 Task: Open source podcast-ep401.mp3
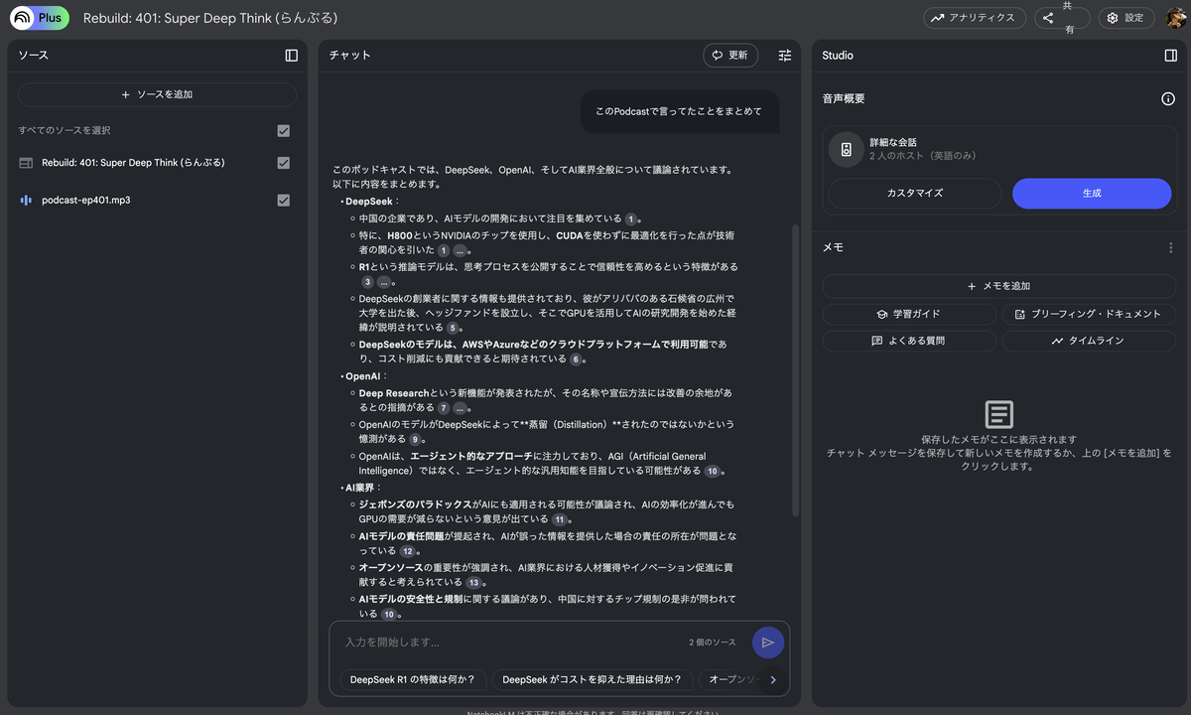pyautogui.click(x=86, y=200)
